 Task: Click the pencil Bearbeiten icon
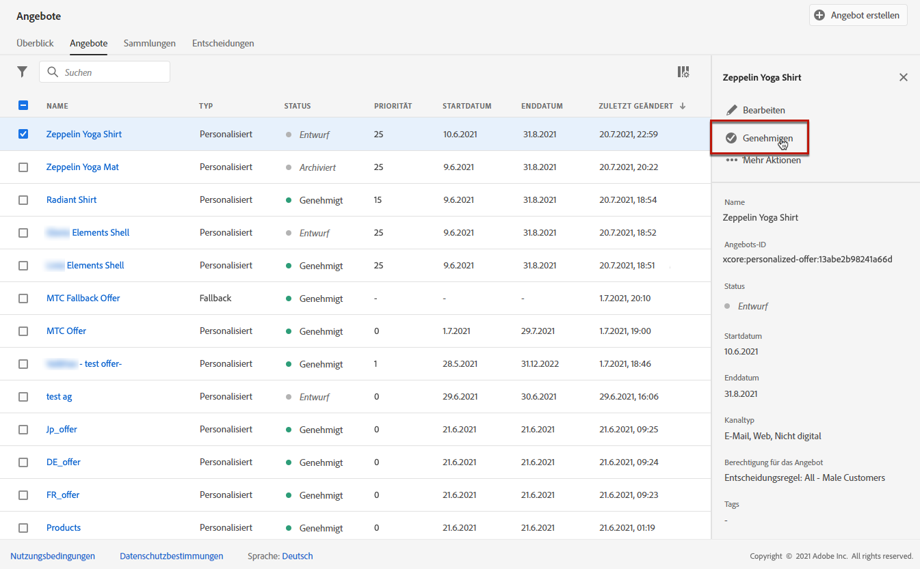tap(732, 110)
